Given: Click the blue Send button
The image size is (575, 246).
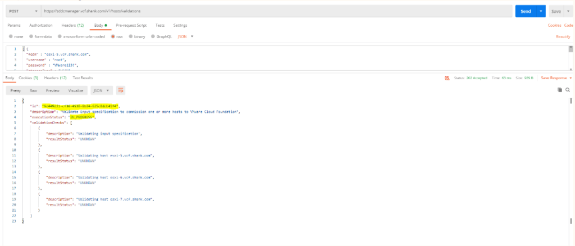Looking at the screenshot, I should tap(526, 11).
